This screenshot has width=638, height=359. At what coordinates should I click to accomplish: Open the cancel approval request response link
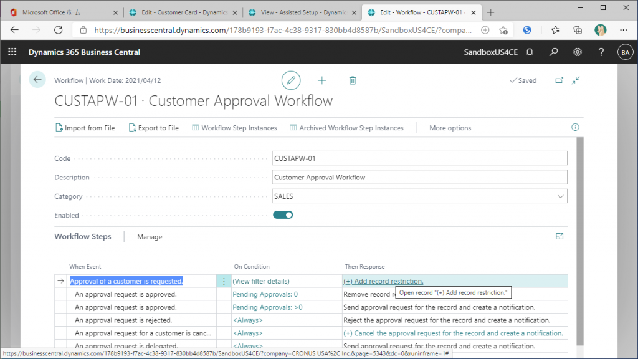click(454, 333)
